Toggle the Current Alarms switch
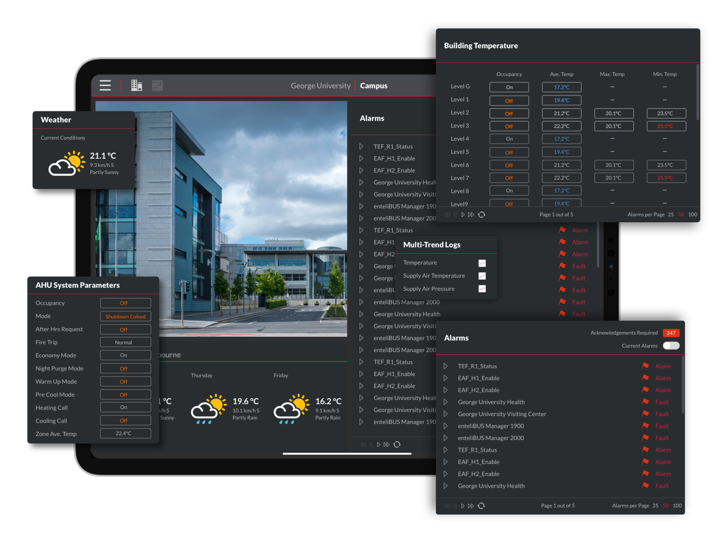This screenshot has width=722, height=537. [x=671, y=346]
